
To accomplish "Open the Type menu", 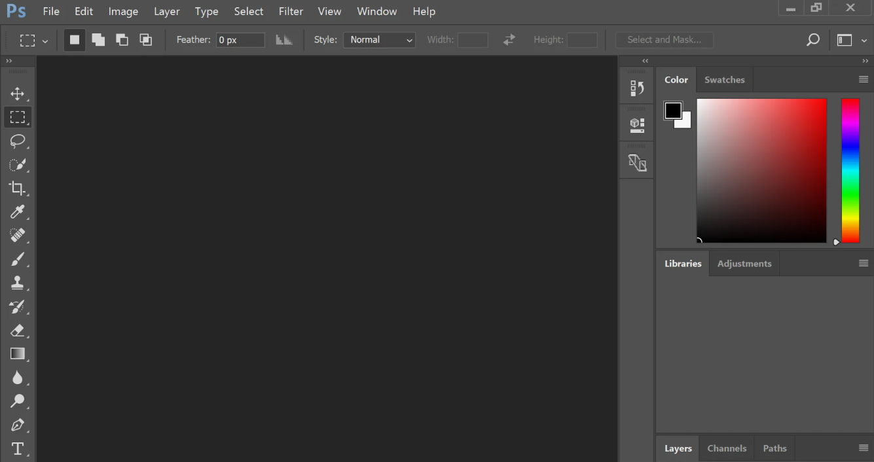I will click(x=207, y=11).
